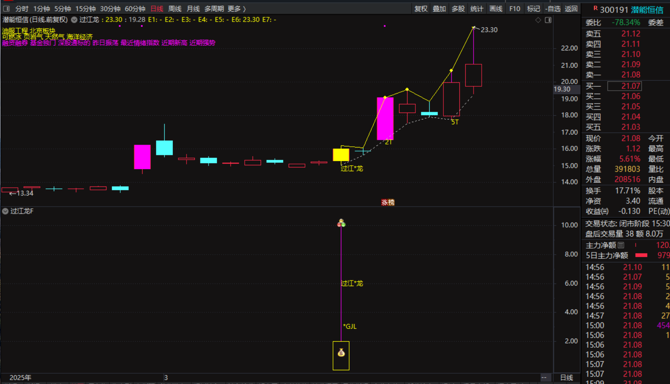The height and width of the screenshot is (384, 670).
Task: Click the colored balls signal icon
Action: [341, 223]
